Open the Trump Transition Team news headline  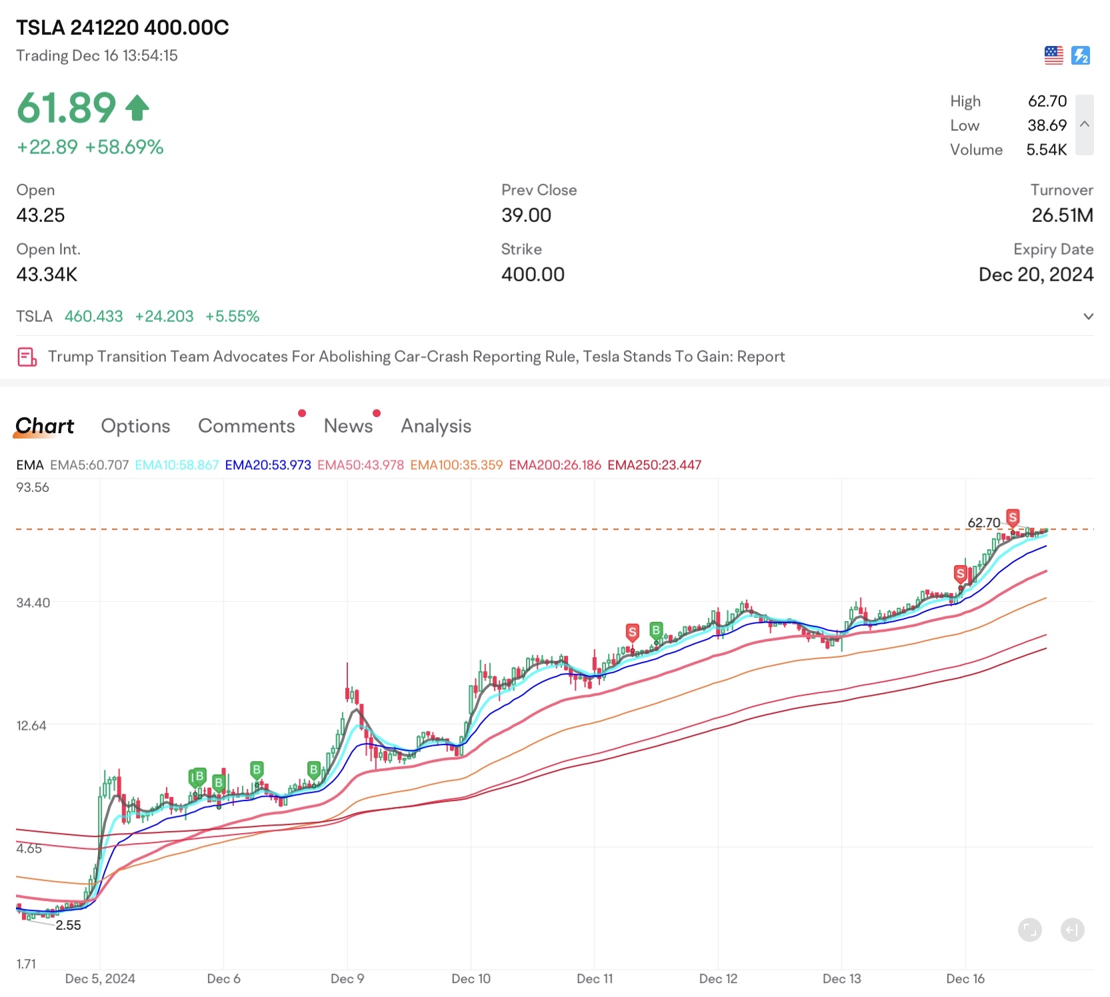coord(416,357)
